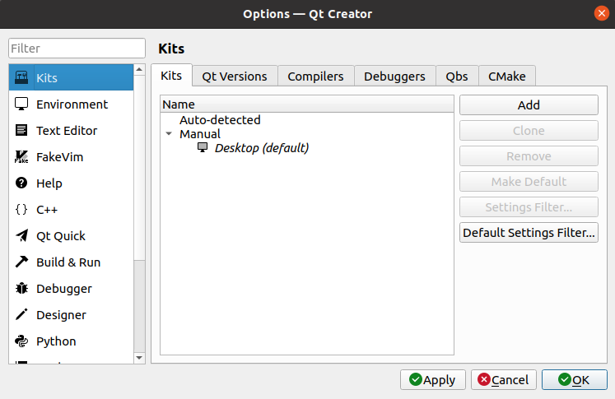The height and width of the screenshot is (399, 615).
Task: Click the FakeVim icon
Action: 21,156
